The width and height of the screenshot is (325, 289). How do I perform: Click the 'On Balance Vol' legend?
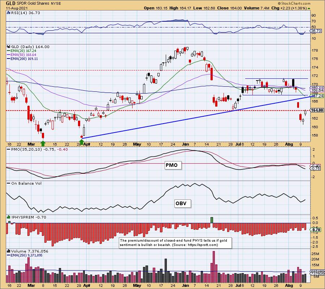tap(24, 183)
